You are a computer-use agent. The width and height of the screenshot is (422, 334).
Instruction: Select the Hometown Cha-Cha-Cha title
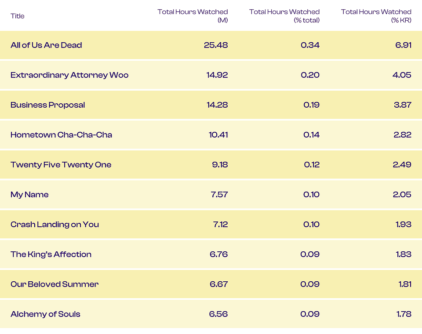(x=62, y=134)
